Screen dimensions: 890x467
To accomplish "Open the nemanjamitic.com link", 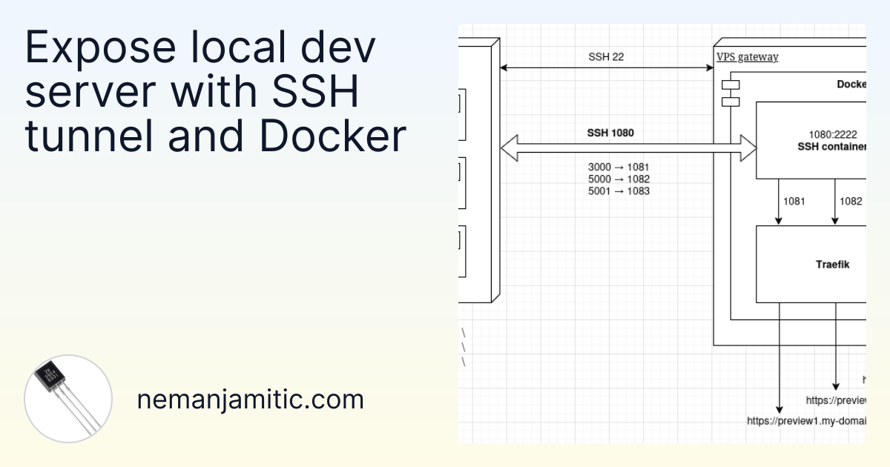I will click(251, 400).
